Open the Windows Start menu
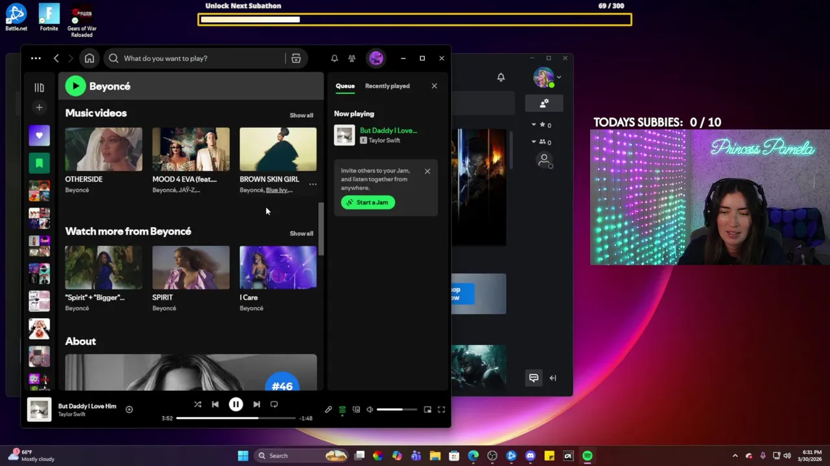The width and height of the screenshot is (830, 466). 243,456
